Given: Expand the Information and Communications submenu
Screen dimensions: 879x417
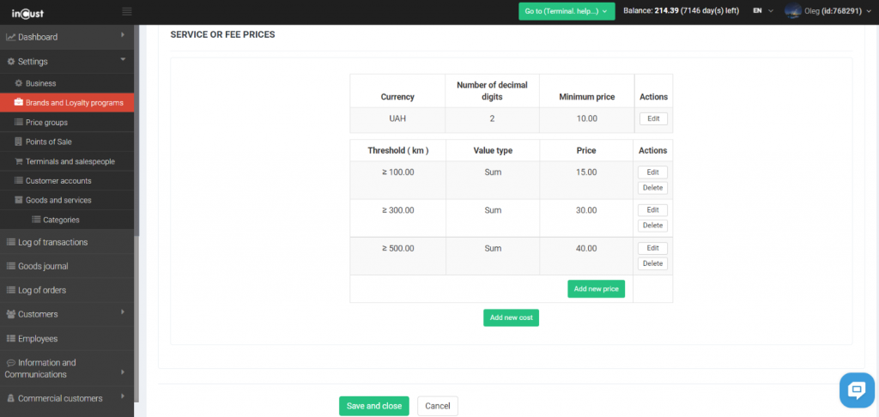Looking at the screenshot, I should pyautogui.click(x=123, y=371).
